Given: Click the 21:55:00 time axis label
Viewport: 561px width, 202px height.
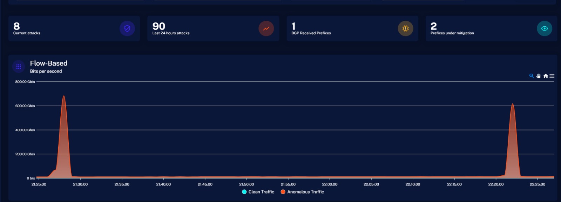Looking at the screenshot, I should (288, 184).
